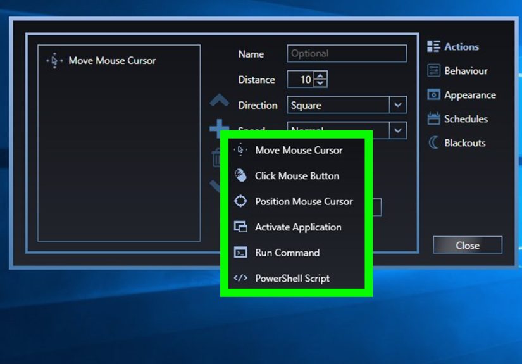Select Click Mouse Button mouse icon

[240, 176]
